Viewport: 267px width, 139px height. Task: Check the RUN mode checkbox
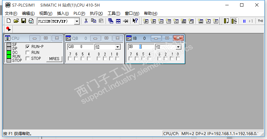pos(28,53)
